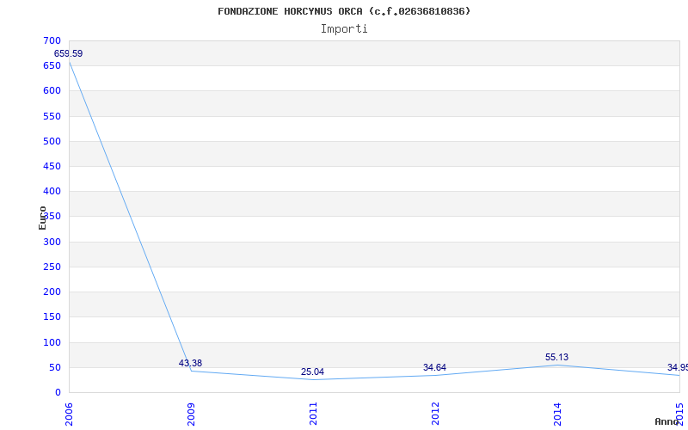Select the 300 y-axis tick label
This screenshot has width=688, height=430.
(52, 242)
